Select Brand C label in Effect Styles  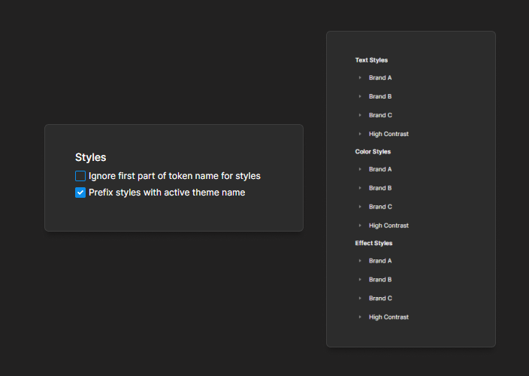coord(380,298)
